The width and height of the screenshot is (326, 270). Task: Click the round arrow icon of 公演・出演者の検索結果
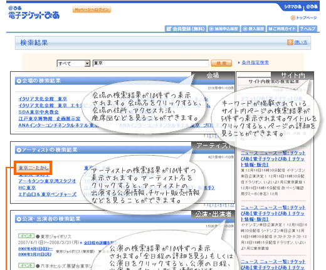[x=19, y=219]
